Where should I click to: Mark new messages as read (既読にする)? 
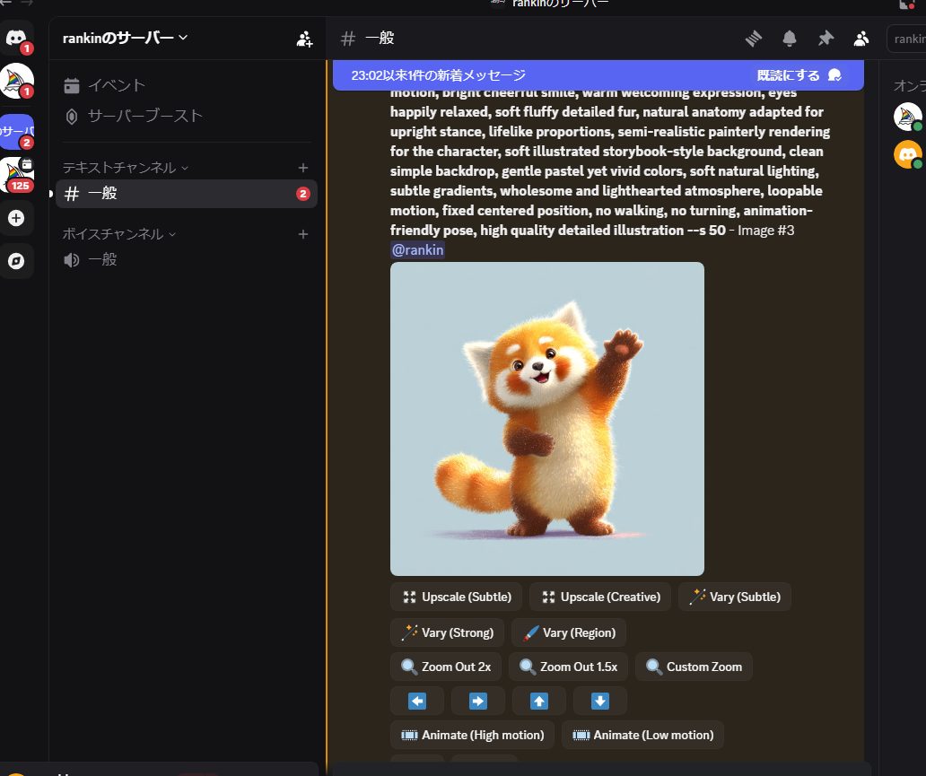coord(798,75)
